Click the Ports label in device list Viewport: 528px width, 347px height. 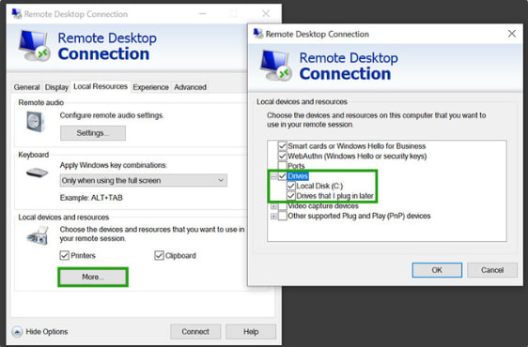(x=296, y=166)
